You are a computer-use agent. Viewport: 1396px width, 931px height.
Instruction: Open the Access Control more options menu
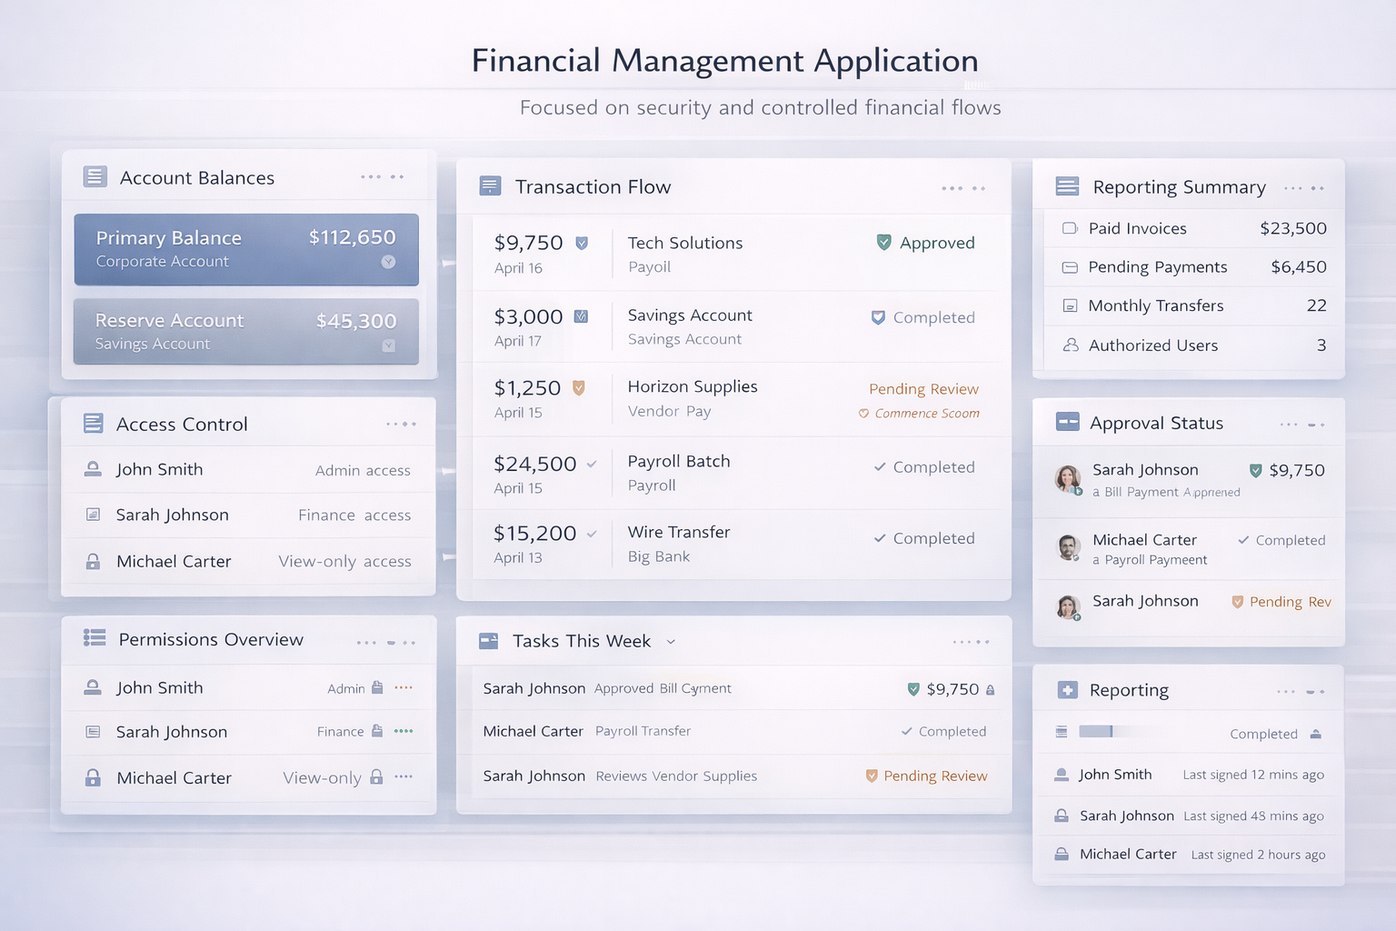click(x=401, y=425)
